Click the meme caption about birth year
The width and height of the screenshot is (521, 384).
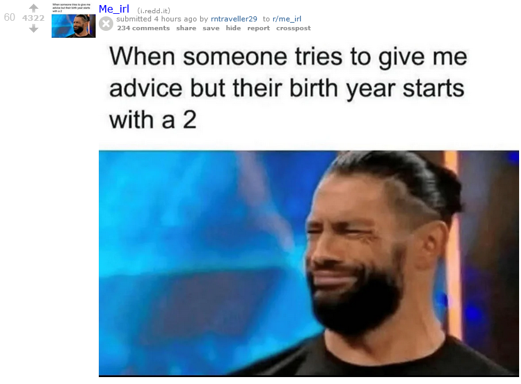click(288, 88)
